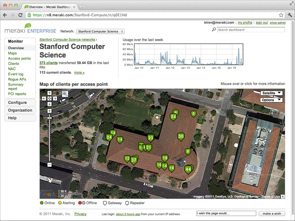
Task: Open Rogue APs in Monitor menu
Action: (x=17, y=79)
